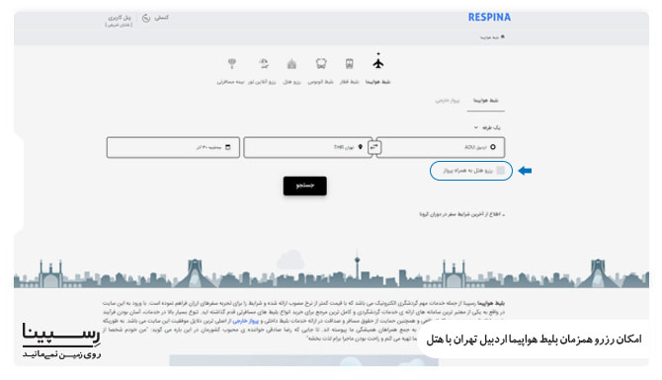Image resolution: width=662 pixels, height=380 pixels.
Task: Open the one-way trip type dropdown
Action: coord(487,127)
